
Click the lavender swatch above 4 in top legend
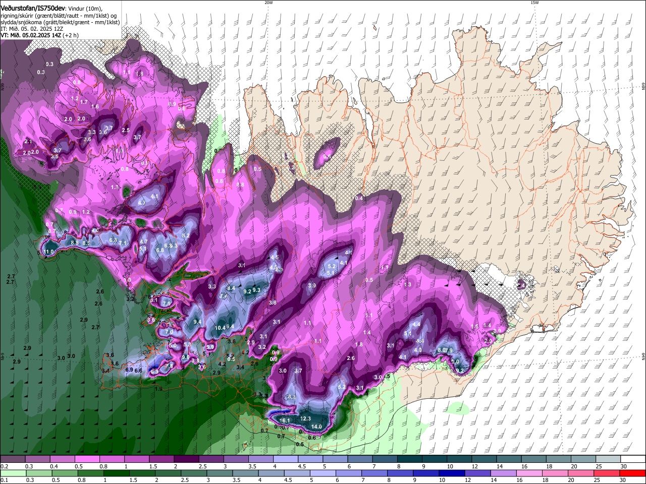pyautogui.click(x=286, y=459)
